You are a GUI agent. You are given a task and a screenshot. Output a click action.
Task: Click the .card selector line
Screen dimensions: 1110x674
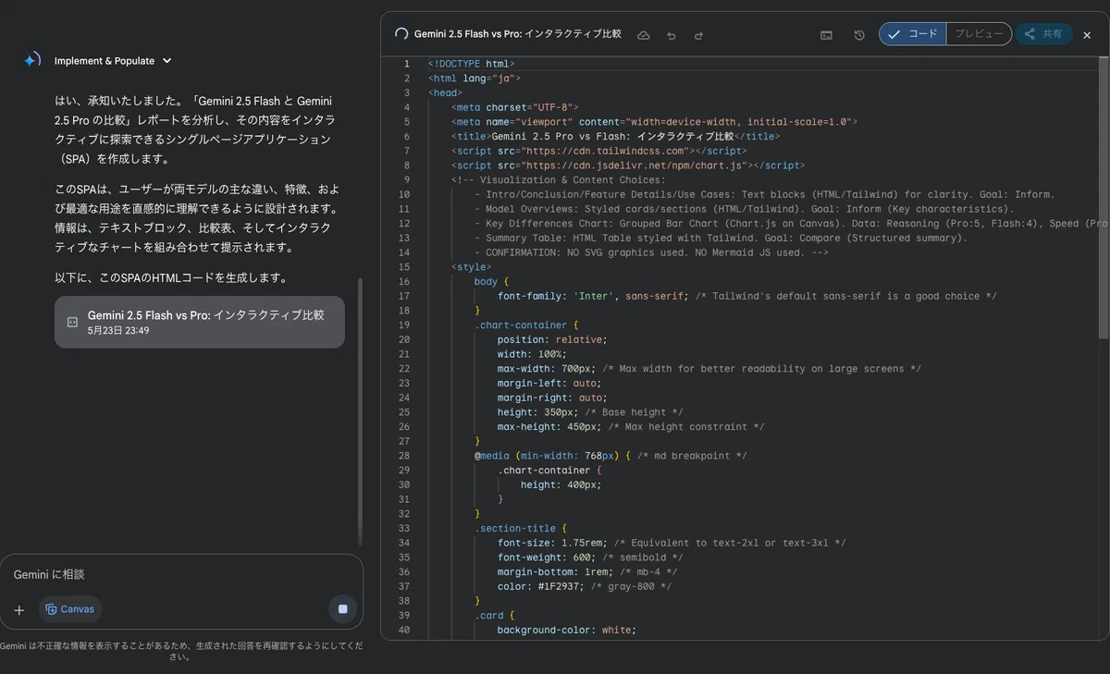tap(495, 616)
